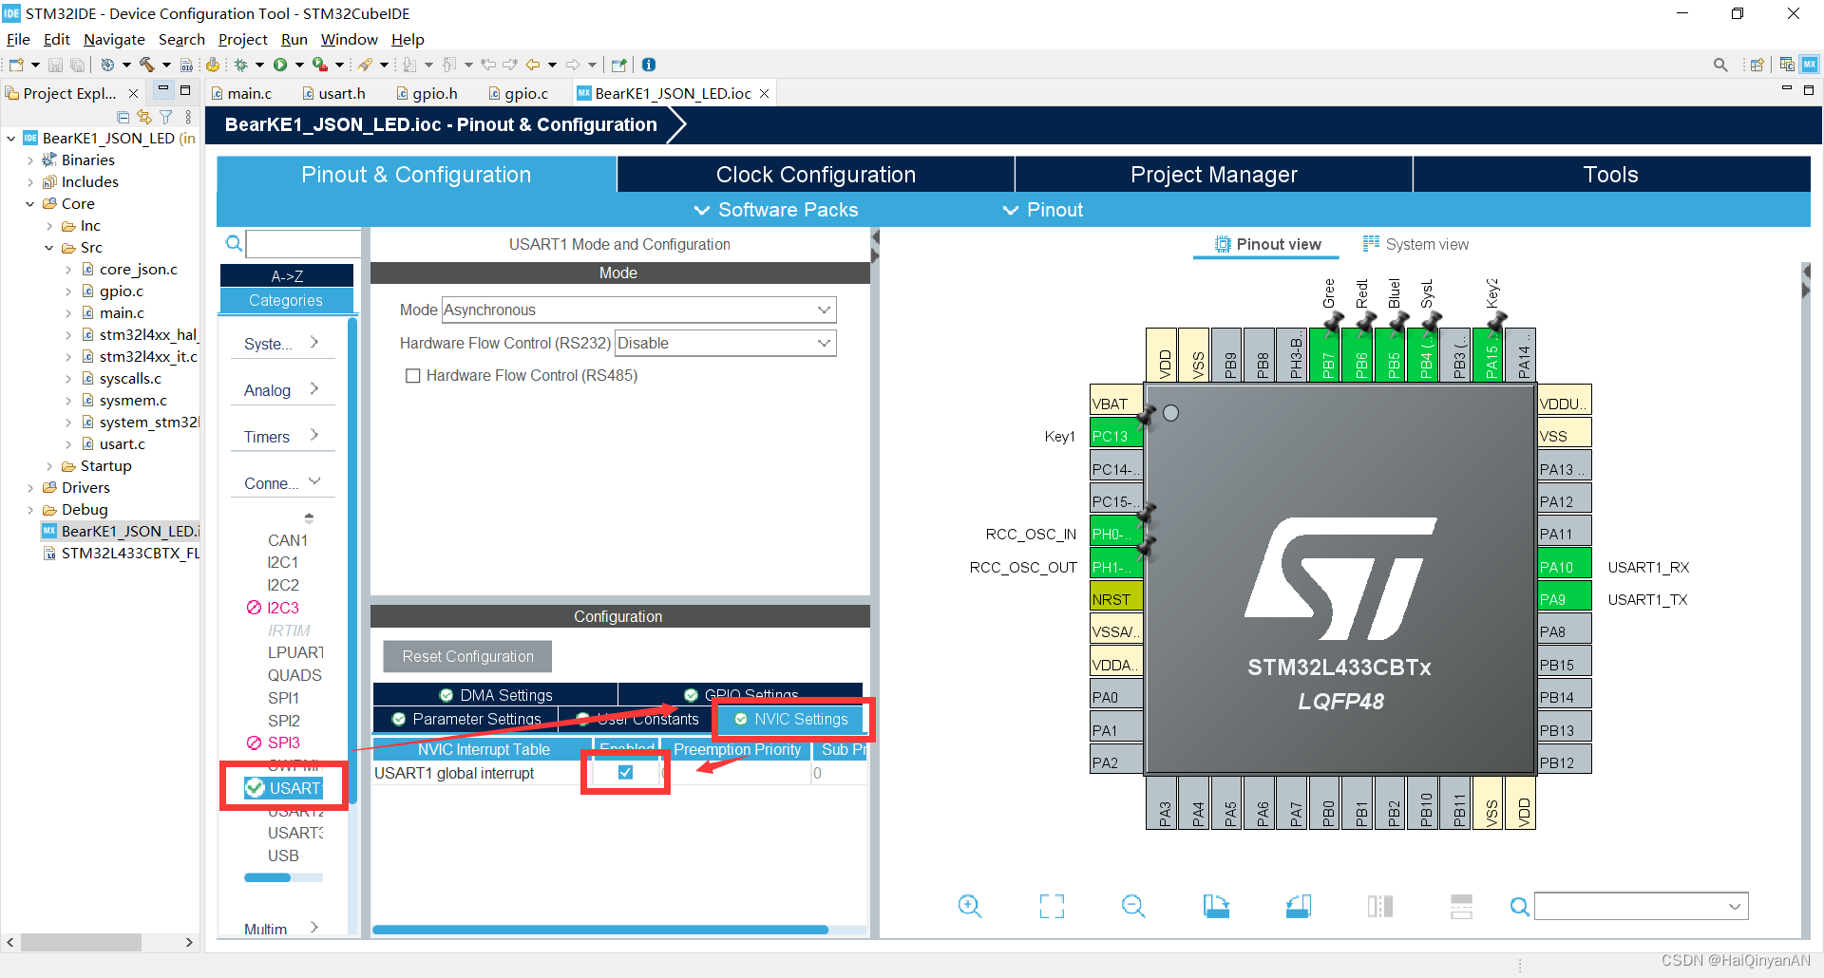Click the binary 010 toolbar icon
Screen dimensions: 1824x978
(x=186, y=65)
